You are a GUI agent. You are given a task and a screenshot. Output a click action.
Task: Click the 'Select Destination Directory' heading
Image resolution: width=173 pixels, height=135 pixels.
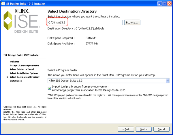click(72, 11)
